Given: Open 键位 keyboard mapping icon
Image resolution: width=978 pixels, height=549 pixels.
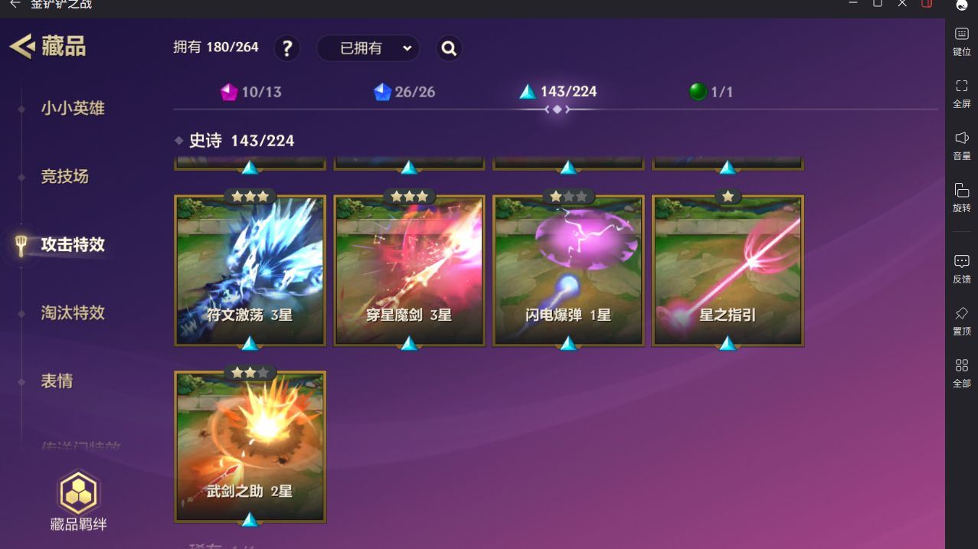Looking at the screenshot, I should click(x=962, y=34).
